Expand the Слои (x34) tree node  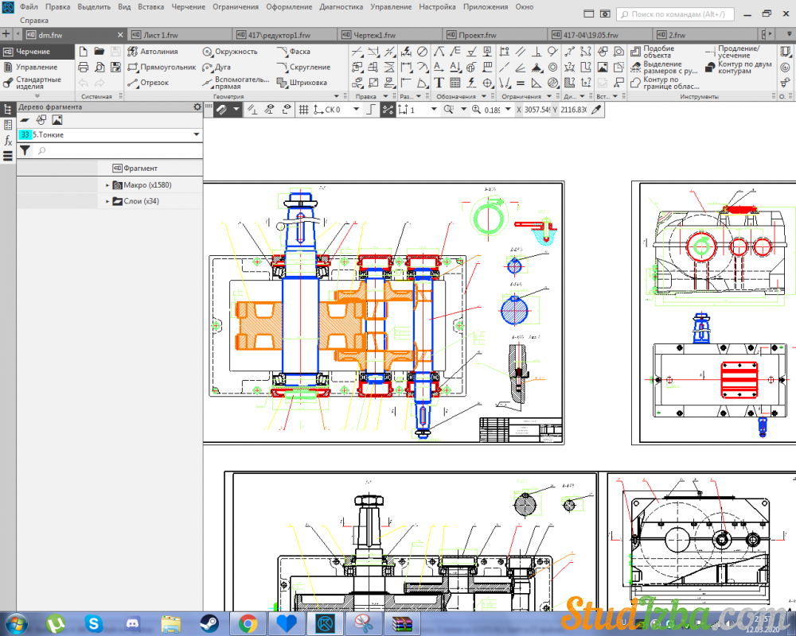107,201
